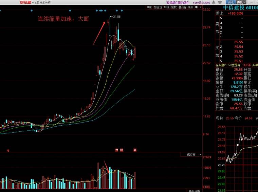This screenshot has height=192, width=258.
Task: Click the 叠 overlay chart icon
Action: click(x=180, y=7)
